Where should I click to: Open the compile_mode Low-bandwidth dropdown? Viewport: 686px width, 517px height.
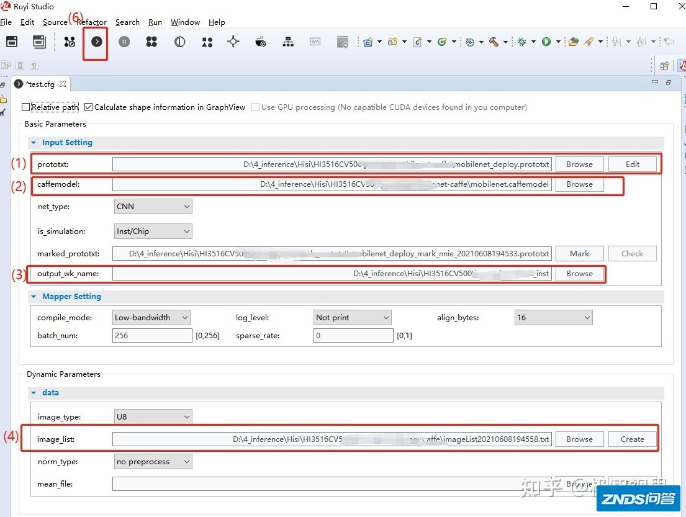pos(151,318)
